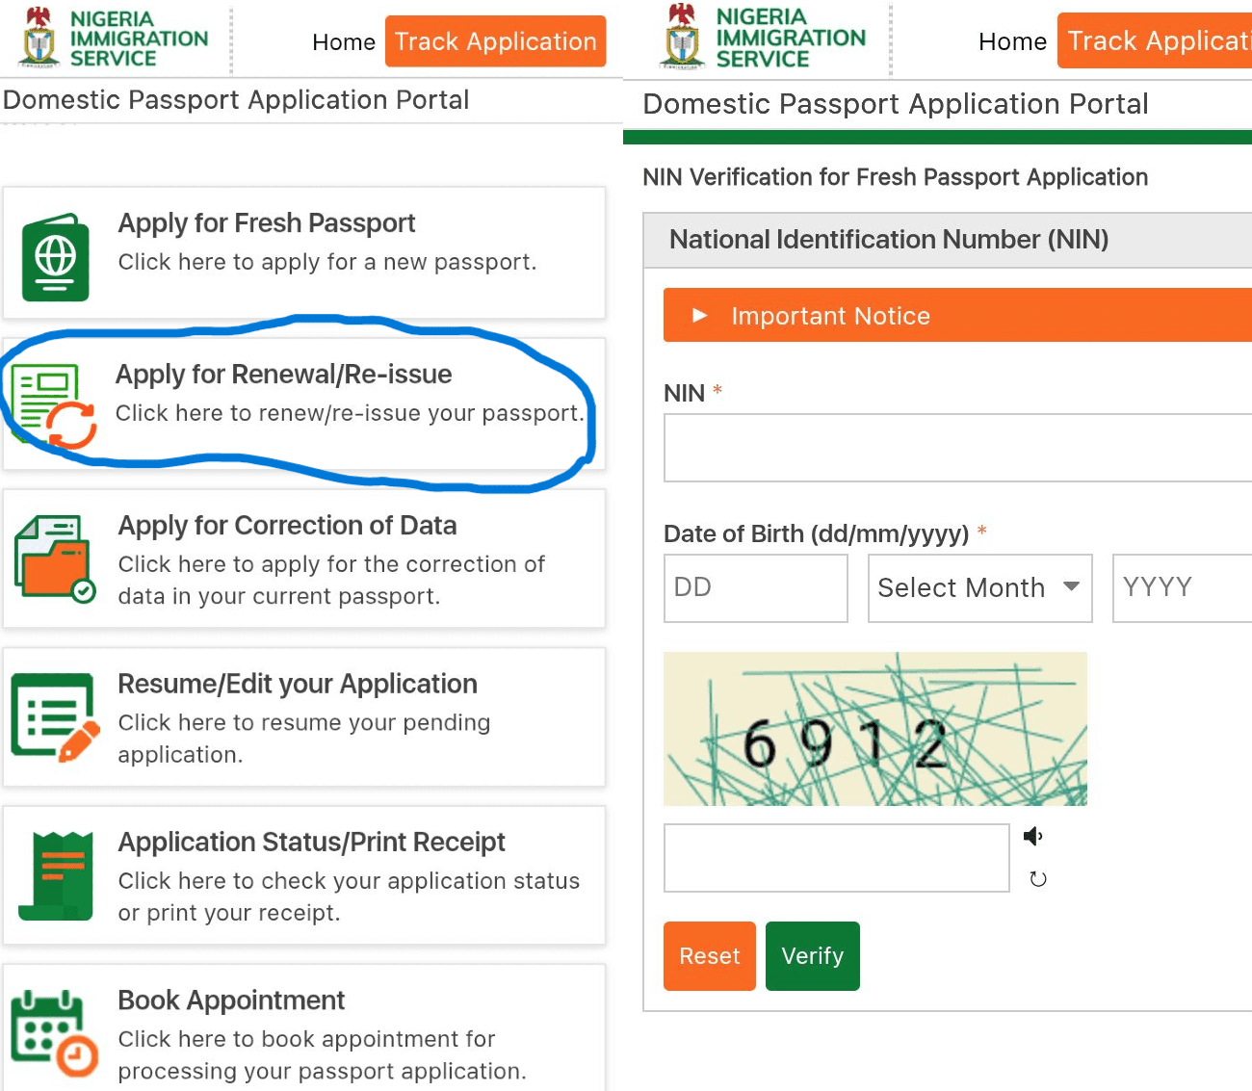
Task: Click the Nigeria Immigration Service coat of arms logo
Action: [36, 39]
